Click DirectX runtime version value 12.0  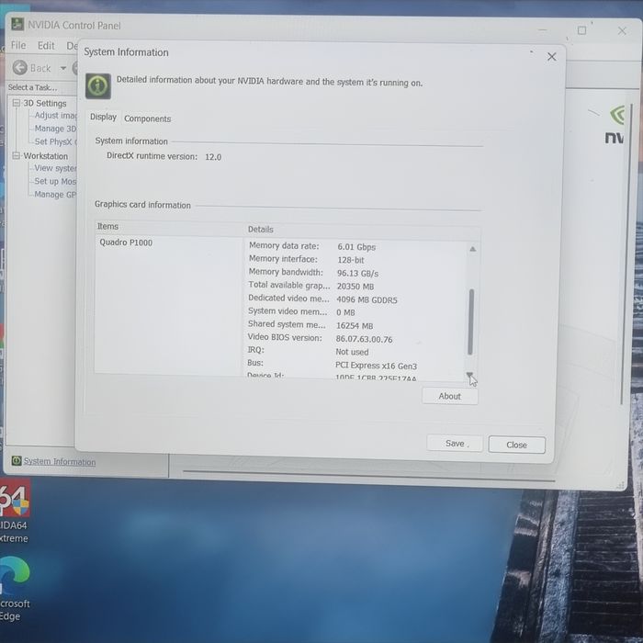[213, 157]
